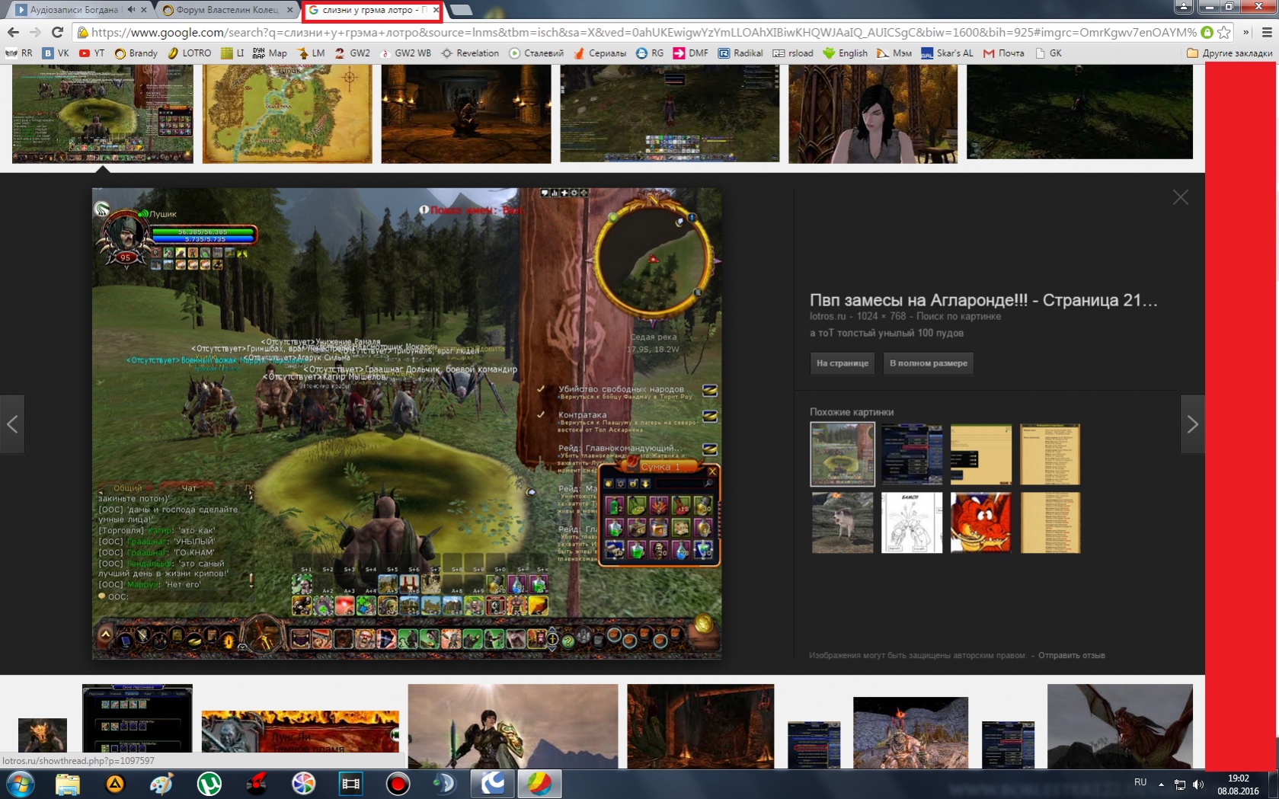This screenshot has height=799, width=1279.
Task: Open the LOTRO bookmark
Action: pyautogui.click(x=189, y=53)
